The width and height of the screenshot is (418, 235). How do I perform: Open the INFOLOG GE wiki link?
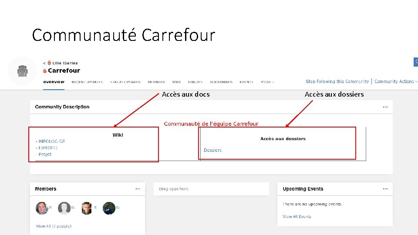pos(52,141)
